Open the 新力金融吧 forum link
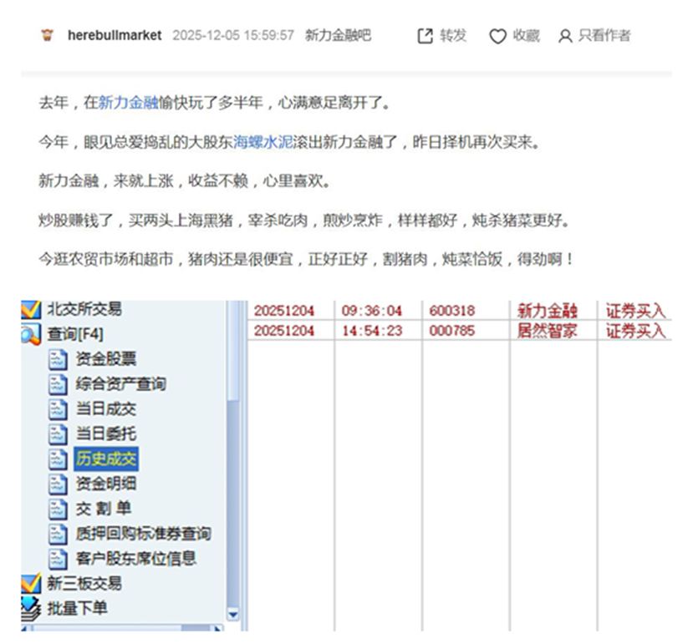Screen dimensions: 693x644 [x=338, y=35]
